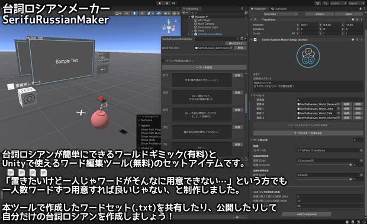The width and height of the screenshot is (367, 224).
Task: Adjust the SuccessSE volume slider
Action: (324, 165)
